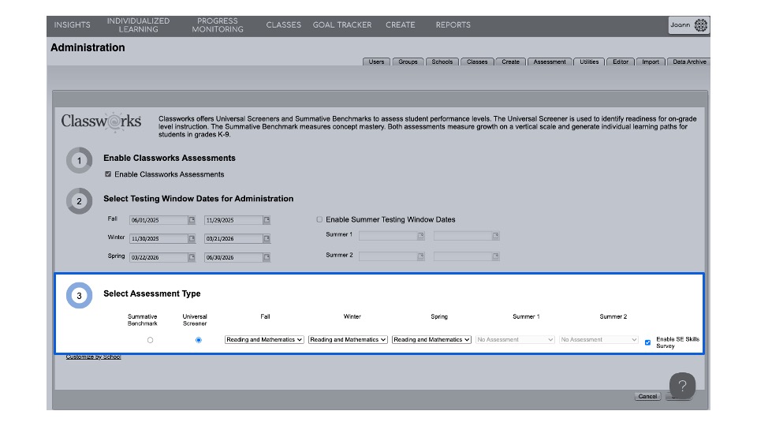Open Individualized Learning menu

(138, 25)
